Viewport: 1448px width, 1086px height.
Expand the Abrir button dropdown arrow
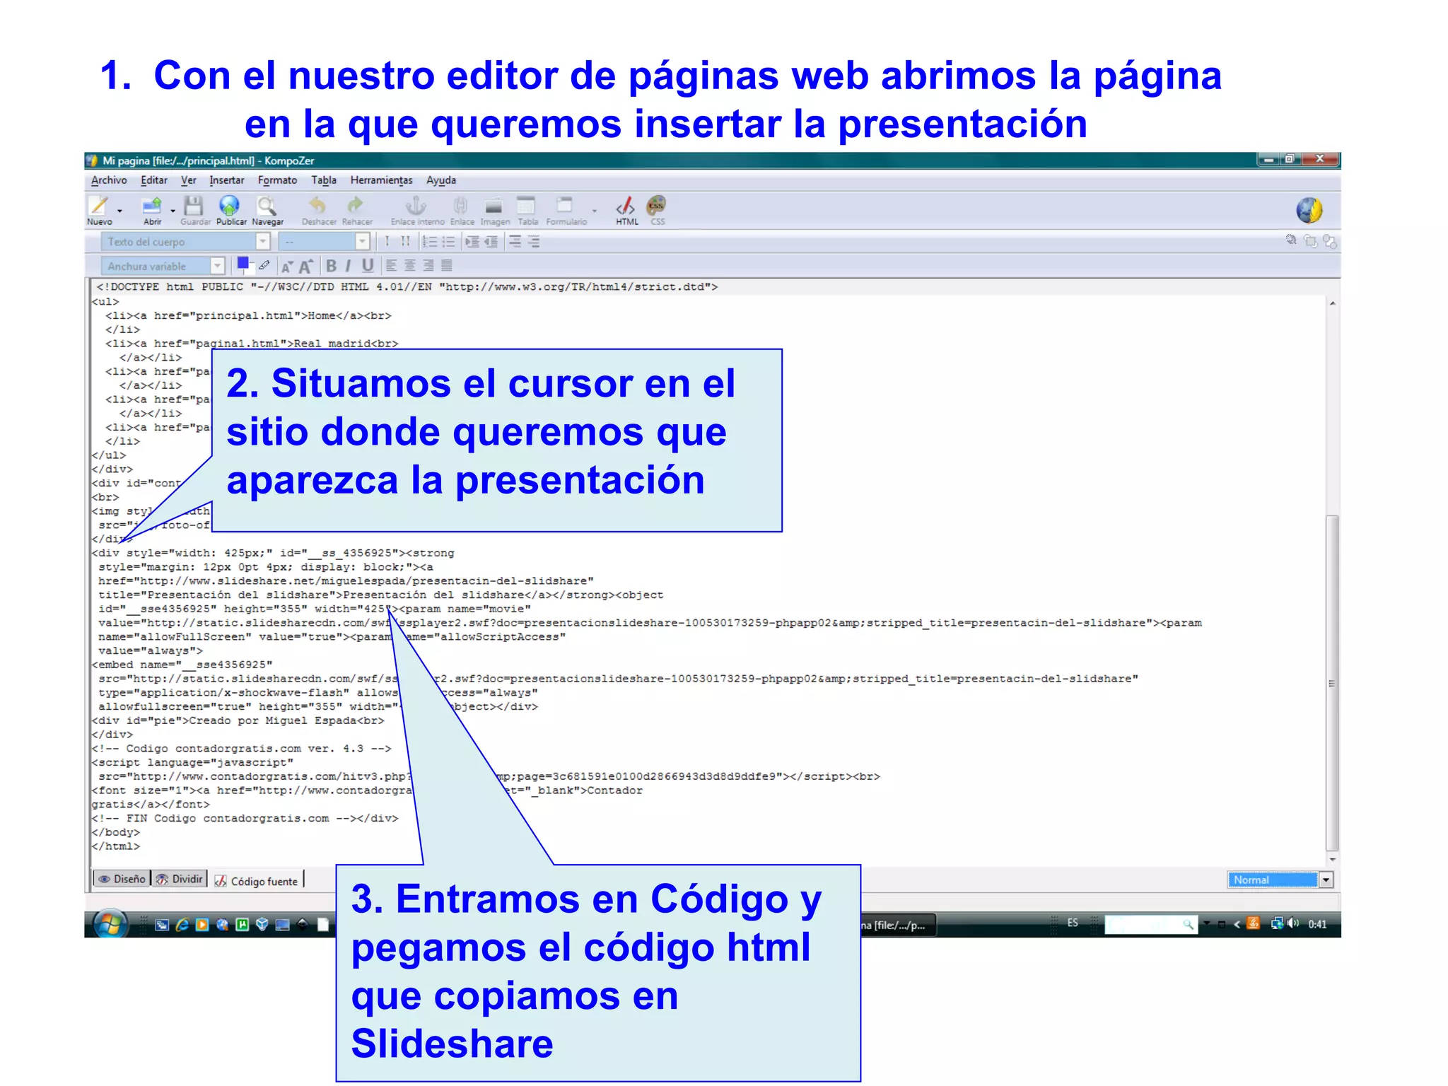tap(173, 211)
